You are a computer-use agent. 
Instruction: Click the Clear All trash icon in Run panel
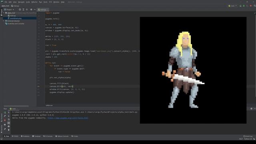[x=9, y=130]
